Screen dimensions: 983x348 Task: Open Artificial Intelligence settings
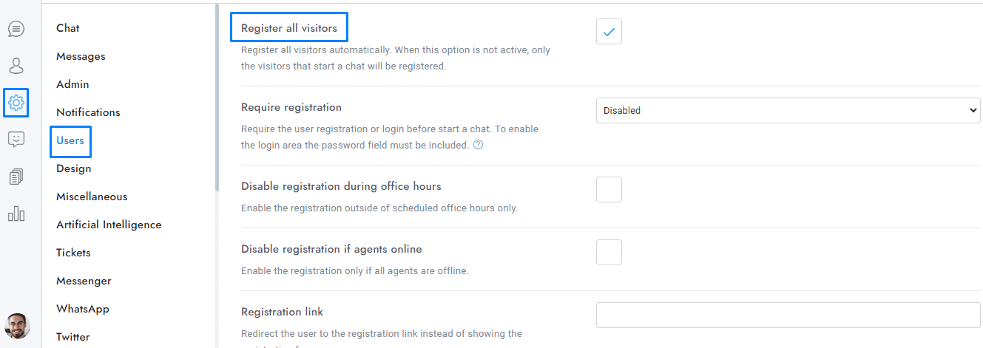click(x=109, y=225)
